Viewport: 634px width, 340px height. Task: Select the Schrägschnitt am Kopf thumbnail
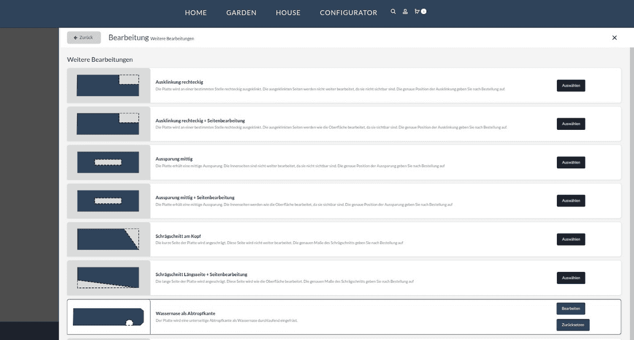pyautogui.click(x=108, y=239)
